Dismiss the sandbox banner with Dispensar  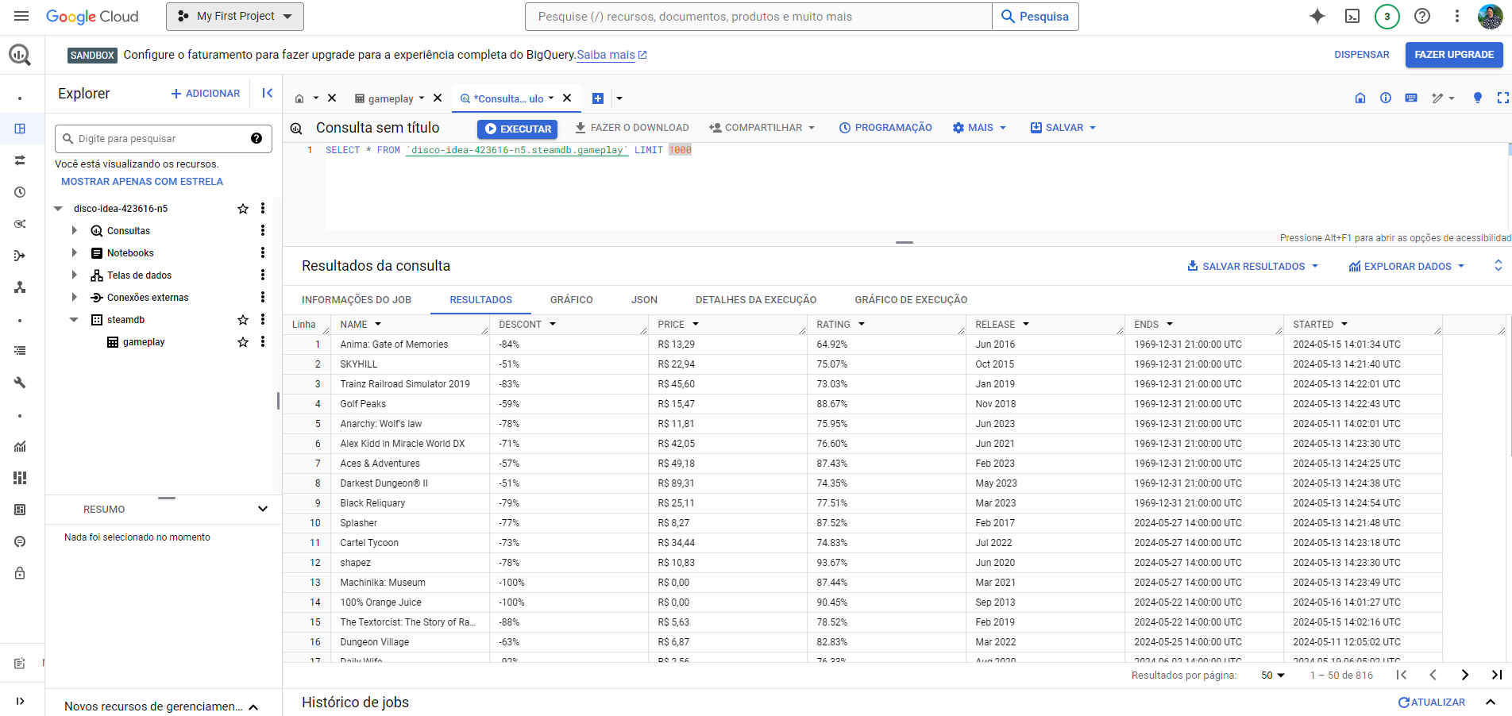(x=1362, y=55)
